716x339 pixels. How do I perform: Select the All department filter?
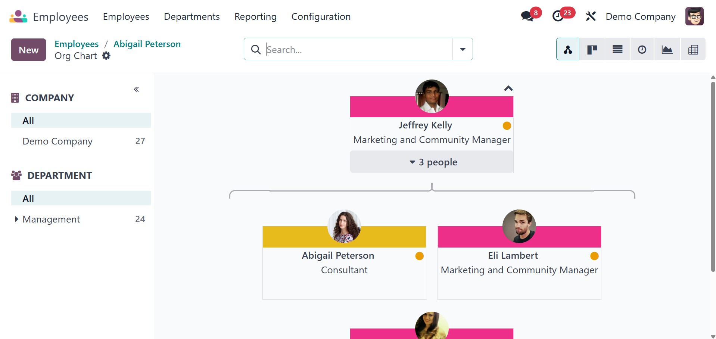coord(81,199)
